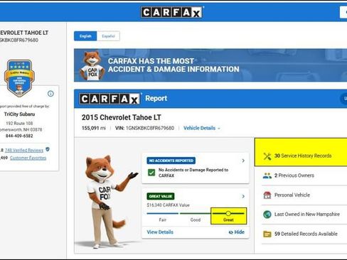The width and height of the screenshot is (347, 260).
Task: Click the Great value slider marker
Action: [x=228, y=213]
